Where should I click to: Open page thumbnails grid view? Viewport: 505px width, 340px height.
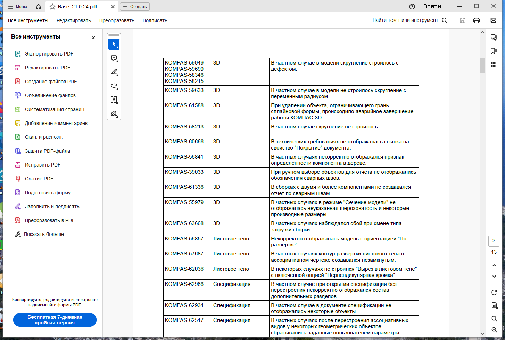(494, 65)
